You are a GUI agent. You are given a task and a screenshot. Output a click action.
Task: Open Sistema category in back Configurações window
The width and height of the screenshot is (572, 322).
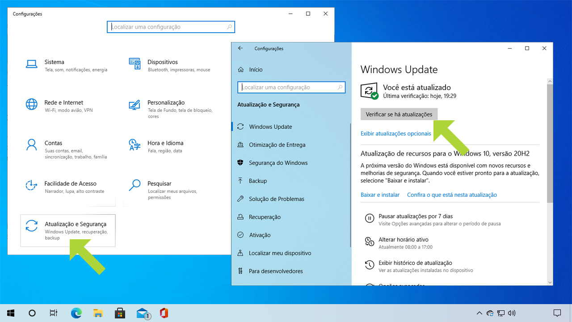click(67, 65)
